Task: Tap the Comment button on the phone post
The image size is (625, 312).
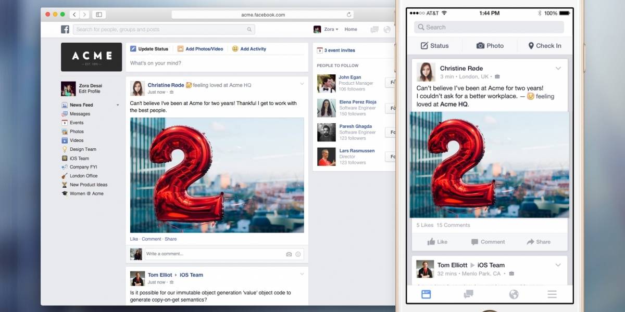Action: pyautogui.click(x=488, y=242)
